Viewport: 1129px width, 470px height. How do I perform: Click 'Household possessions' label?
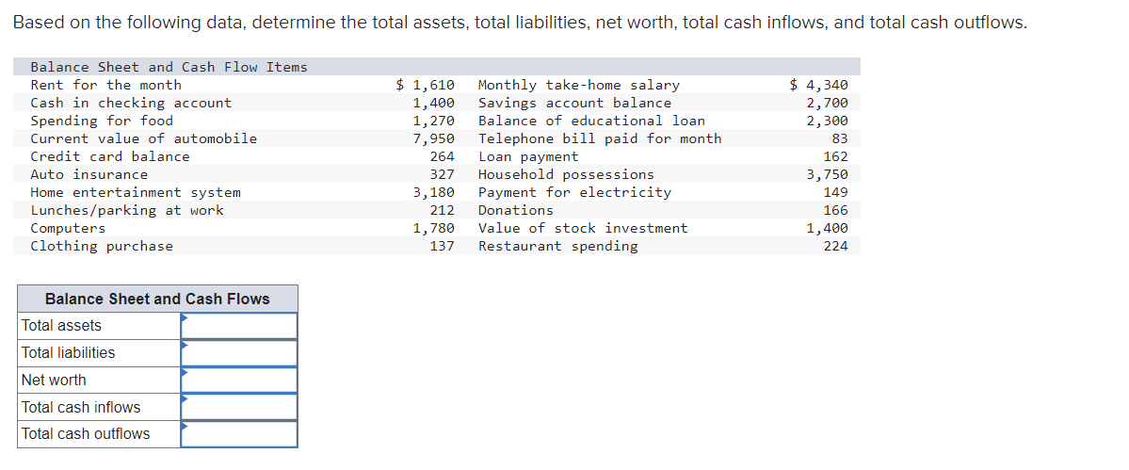(566, 175)
